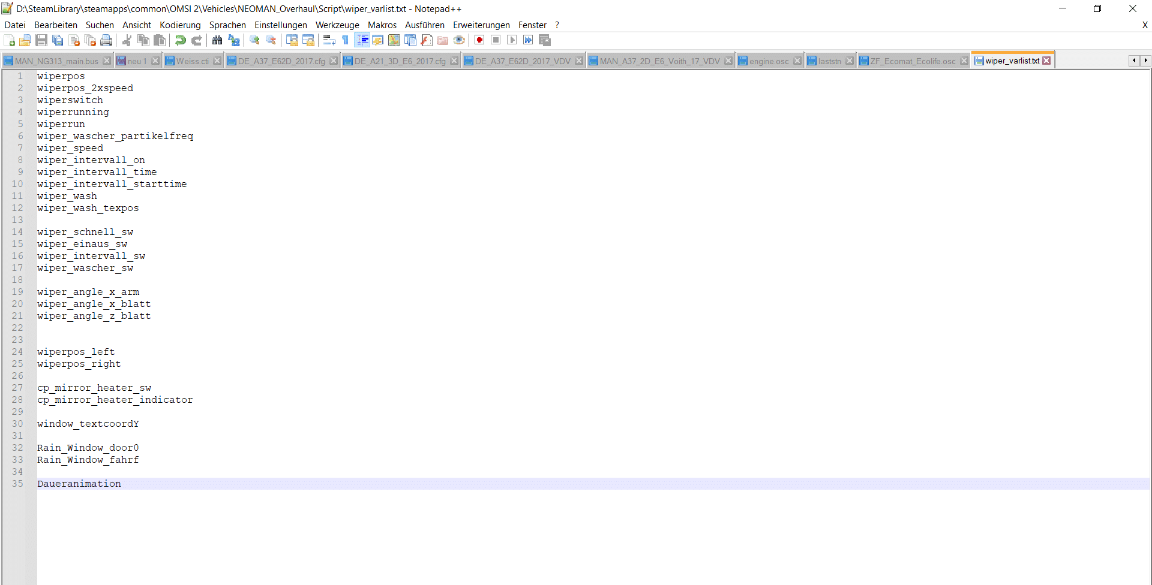Viewport: 1152px width, 585px height.
Task: Open Find with the binoculars icon
Action: click(x=217, y=40)
